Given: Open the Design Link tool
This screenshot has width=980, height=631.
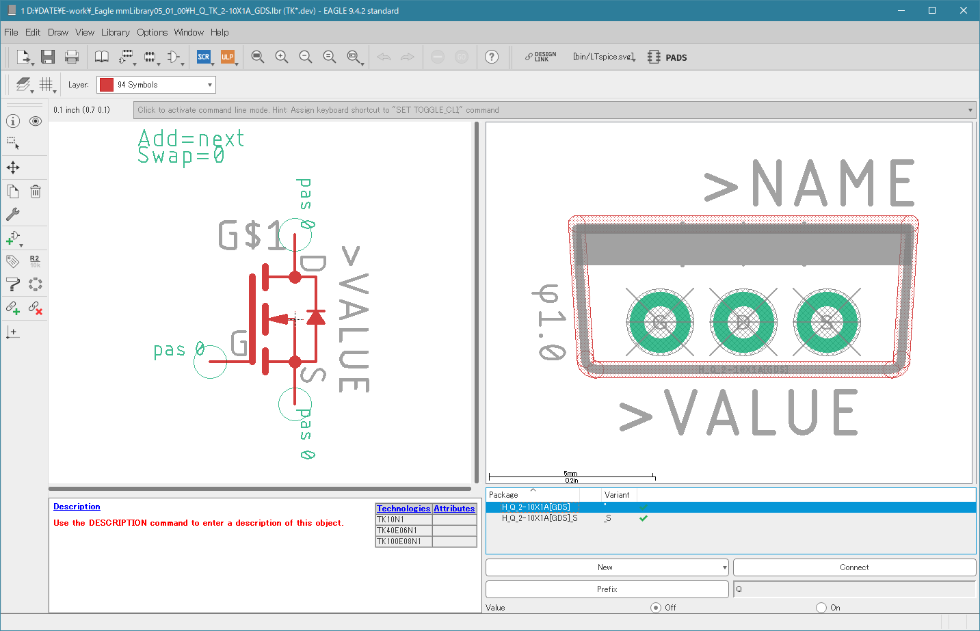Looking at the screenshot, I should click(x=540, y=57).
